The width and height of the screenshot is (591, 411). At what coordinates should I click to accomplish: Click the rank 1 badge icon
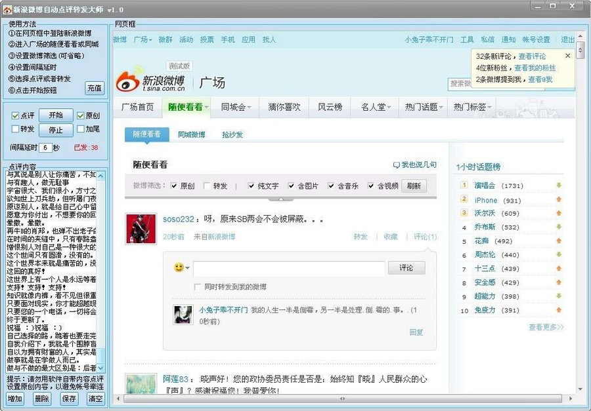(x=464, y=185)
